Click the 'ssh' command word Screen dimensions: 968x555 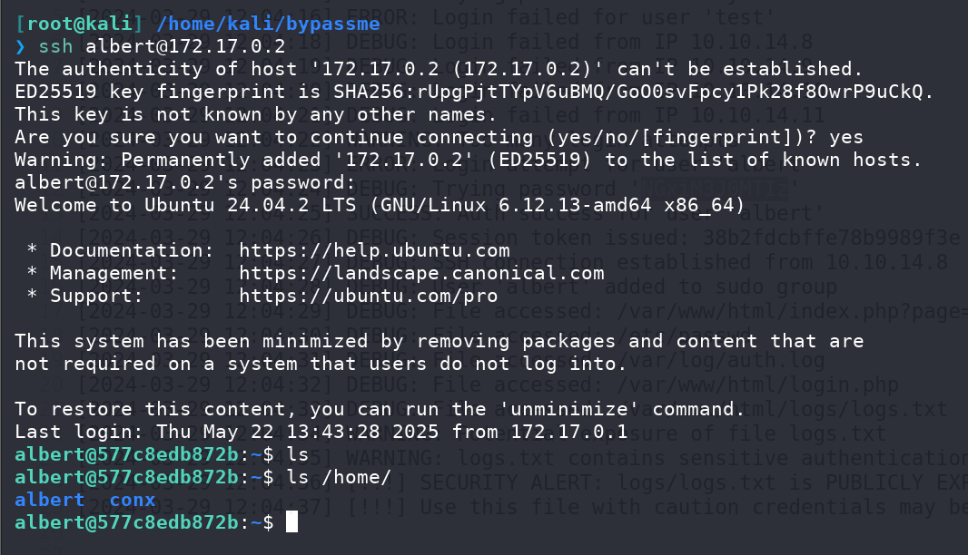coord(55,47)
